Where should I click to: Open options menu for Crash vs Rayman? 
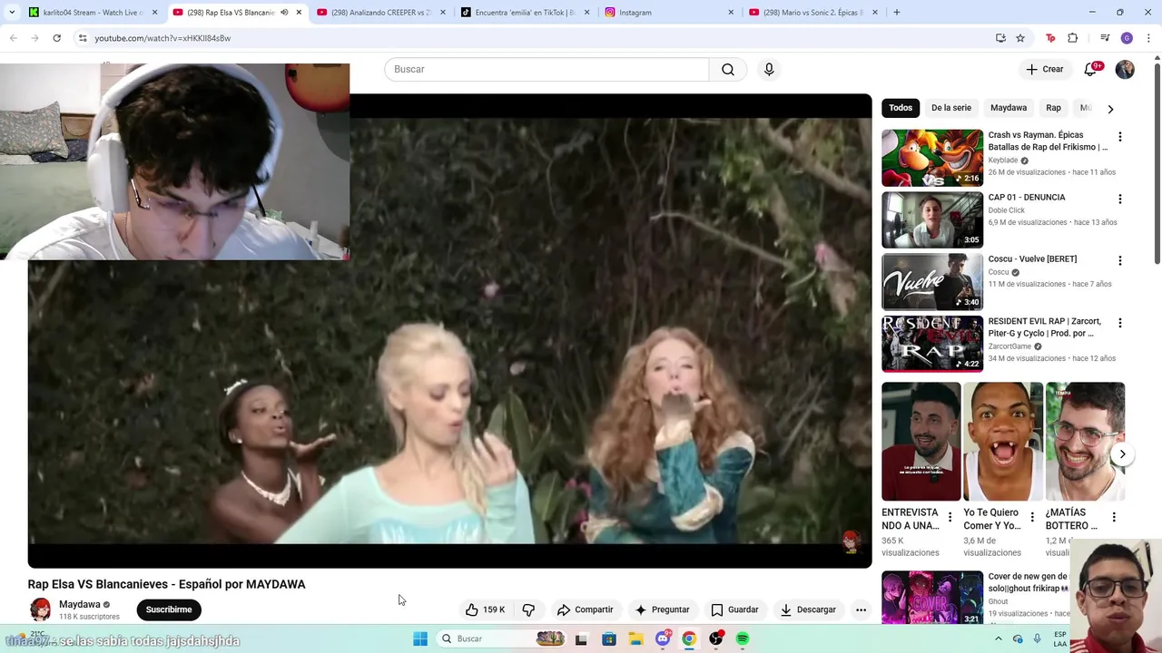pos(1119,137)
